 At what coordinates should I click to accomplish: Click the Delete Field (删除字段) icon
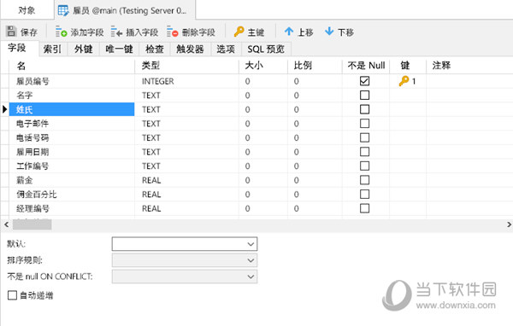click(x=172, y=32)
